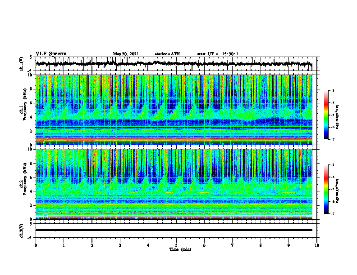Click the 8 minute tick label
The width and height of the screenshot is (357, 275).
[x=261, y=245]
